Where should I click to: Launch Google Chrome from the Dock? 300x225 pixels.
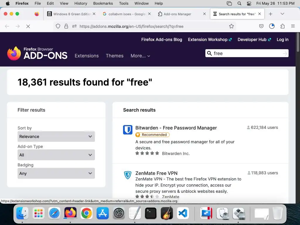pos(86,213)
